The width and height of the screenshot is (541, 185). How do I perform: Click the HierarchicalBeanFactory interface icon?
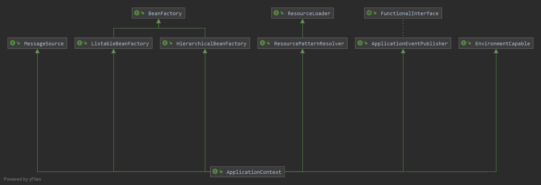[x=165, y=43]
